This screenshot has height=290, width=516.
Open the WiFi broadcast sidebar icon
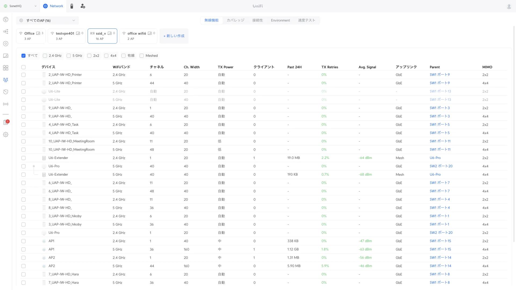tap(6, 104)
